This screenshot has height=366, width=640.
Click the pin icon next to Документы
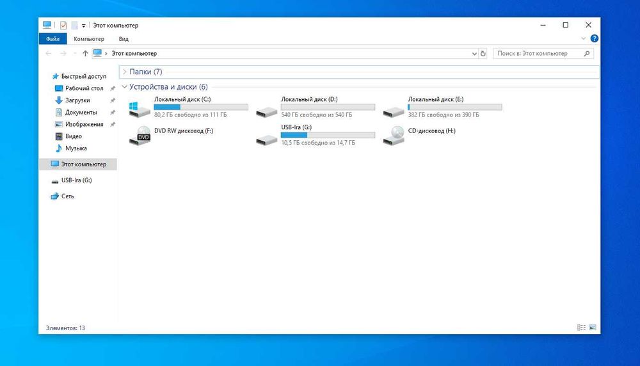point(112,113)
